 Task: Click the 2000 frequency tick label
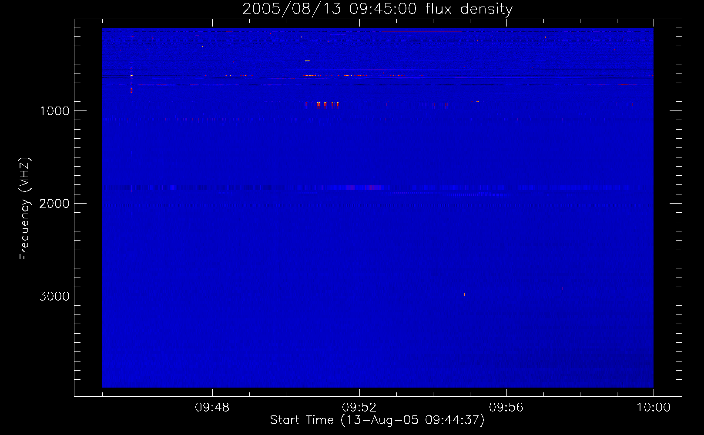click(54, 204)
